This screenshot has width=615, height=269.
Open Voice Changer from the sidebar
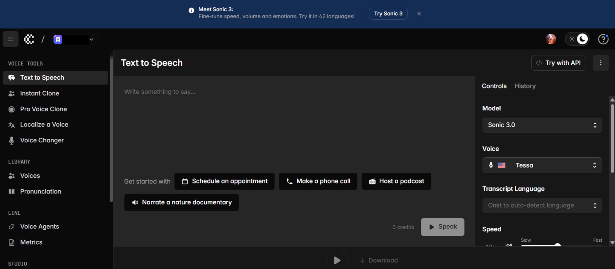pyautogui.click(x=42, y=140)
